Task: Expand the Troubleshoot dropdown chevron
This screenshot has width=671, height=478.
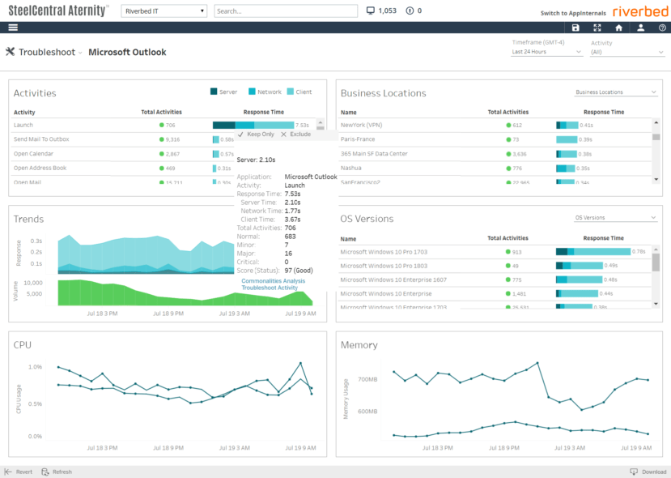Action: click(x=80, y=53)
